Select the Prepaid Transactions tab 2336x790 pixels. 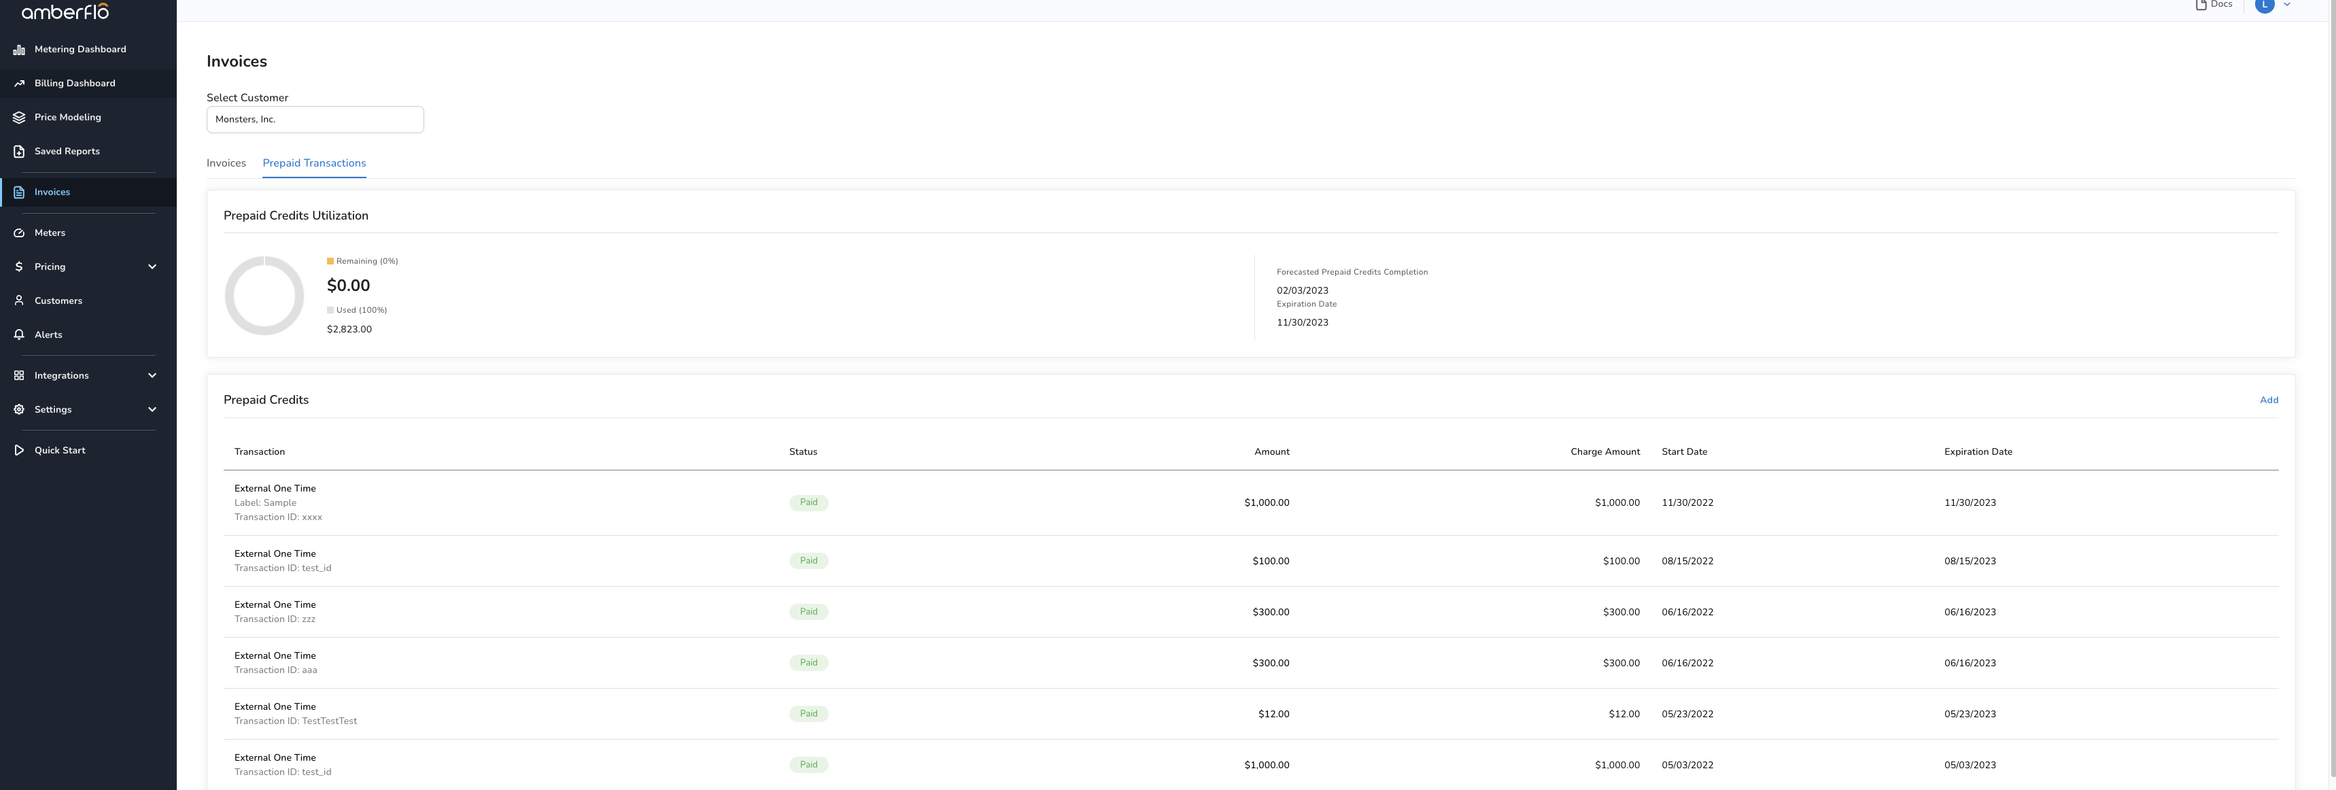click(x=314, y=163)
